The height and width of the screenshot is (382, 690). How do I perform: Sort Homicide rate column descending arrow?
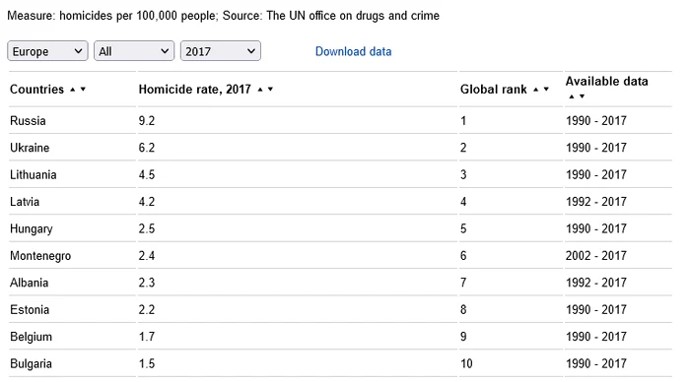coord(270,90)
